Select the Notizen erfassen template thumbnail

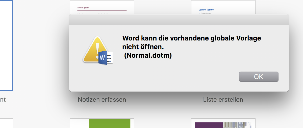pos(102,7)
